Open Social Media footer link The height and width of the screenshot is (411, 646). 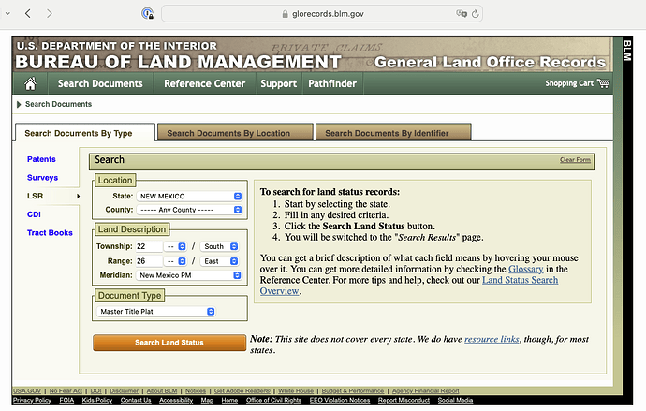click(455, 401)
